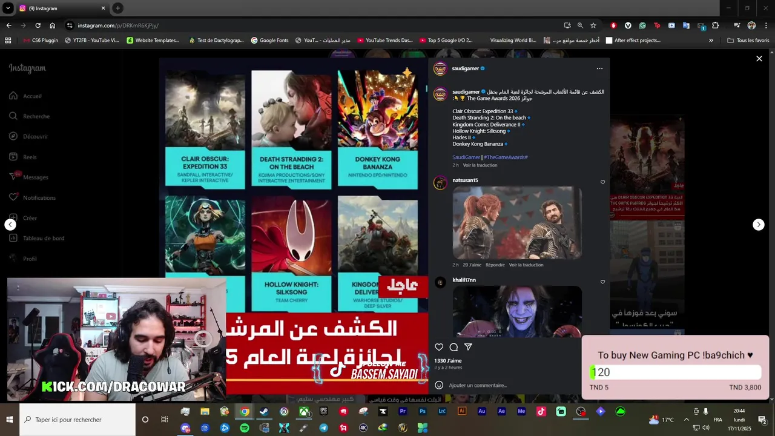The width and height of the screenshot is (775, 436).
Task: Open natsusan15 username link
Action: (465, 180)
